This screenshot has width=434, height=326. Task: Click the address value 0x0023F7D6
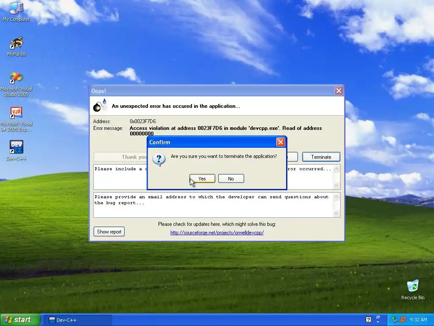click(142, 121)
